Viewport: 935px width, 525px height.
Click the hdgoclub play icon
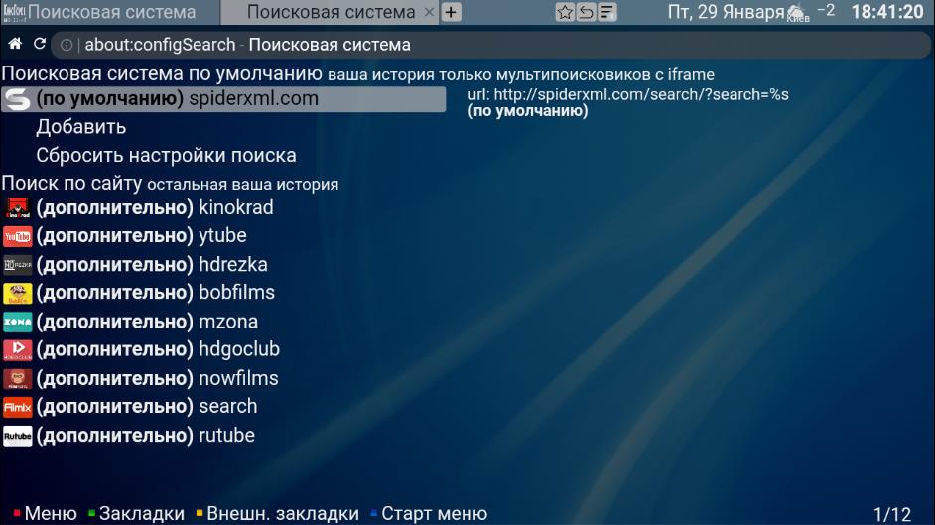click(17, 349)
